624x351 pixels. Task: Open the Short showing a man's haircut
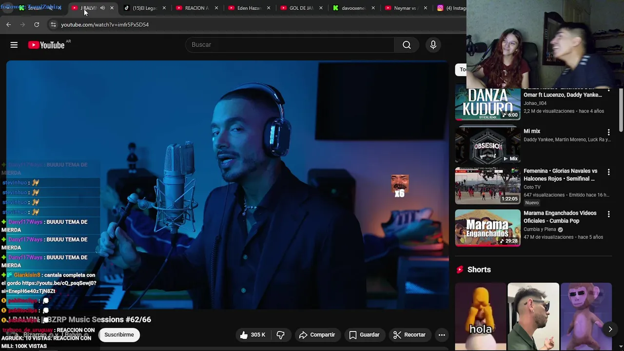(x=533, y=316)
